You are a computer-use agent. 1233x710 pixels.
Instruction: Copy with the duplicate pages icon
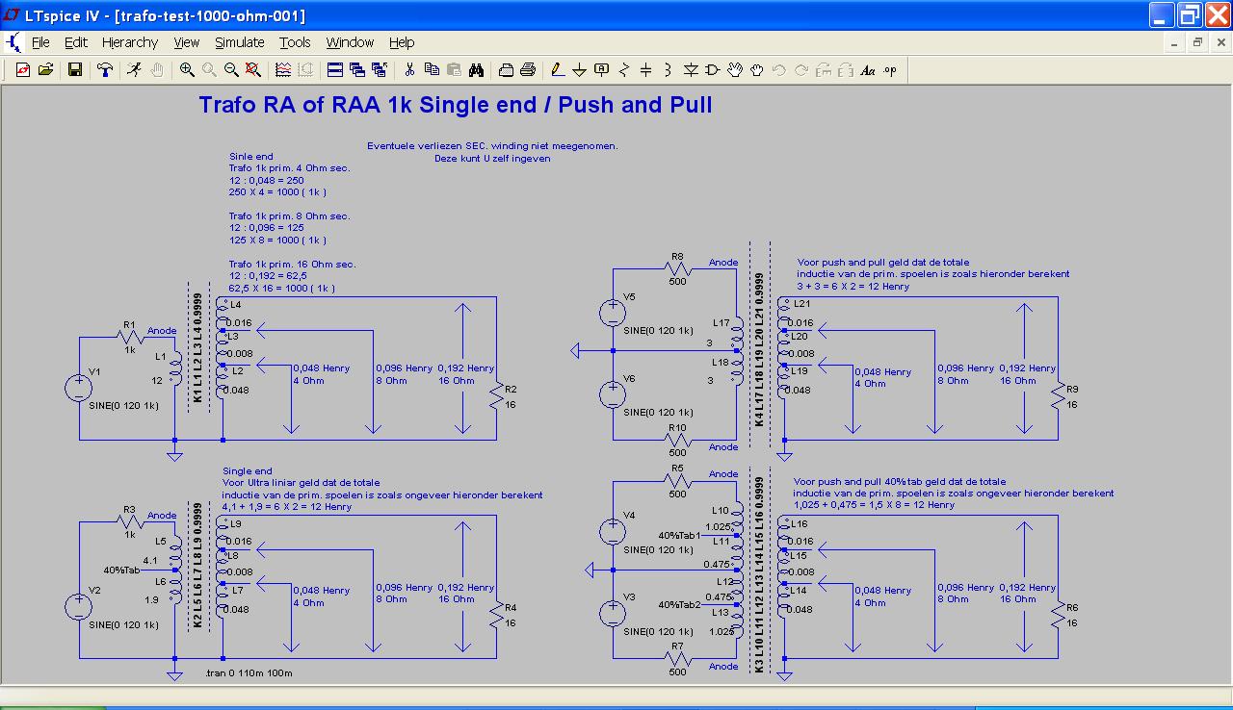pos(432,69)
